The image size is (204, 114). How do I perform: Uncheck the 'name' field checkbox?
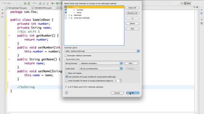[x=66, y=12]
